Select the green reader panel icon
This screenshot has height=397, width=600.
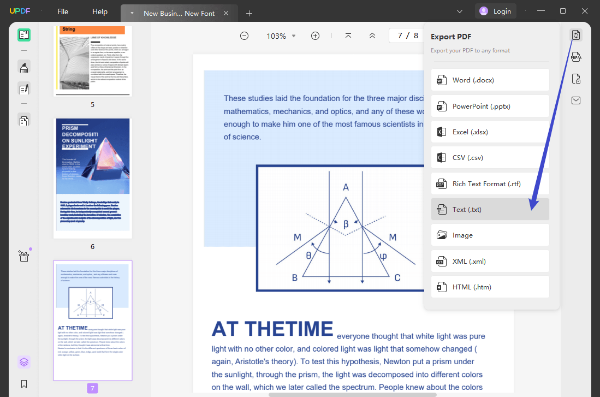[x=23, y=34]
